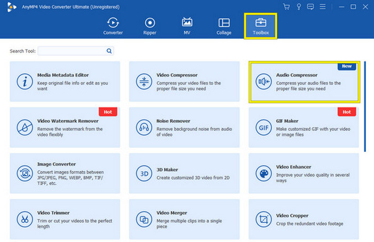Click the 3D Maker title
This screenshot has width=374, height=242.
click(167, 170)
